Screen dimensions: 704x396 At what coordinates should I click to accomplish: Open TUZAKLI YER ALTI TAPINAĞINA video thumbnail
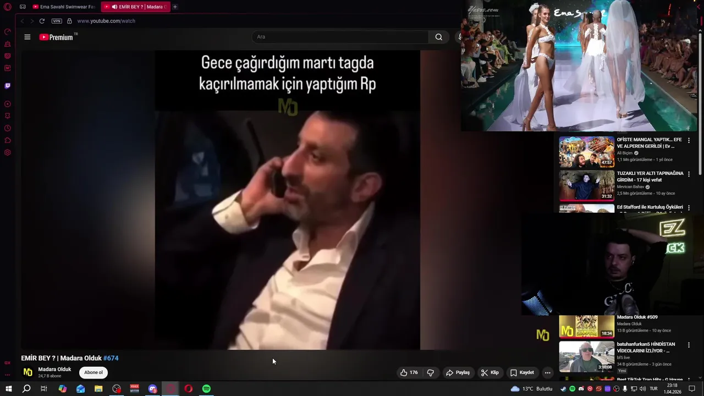pyautogui.click(x=587, y=185)
